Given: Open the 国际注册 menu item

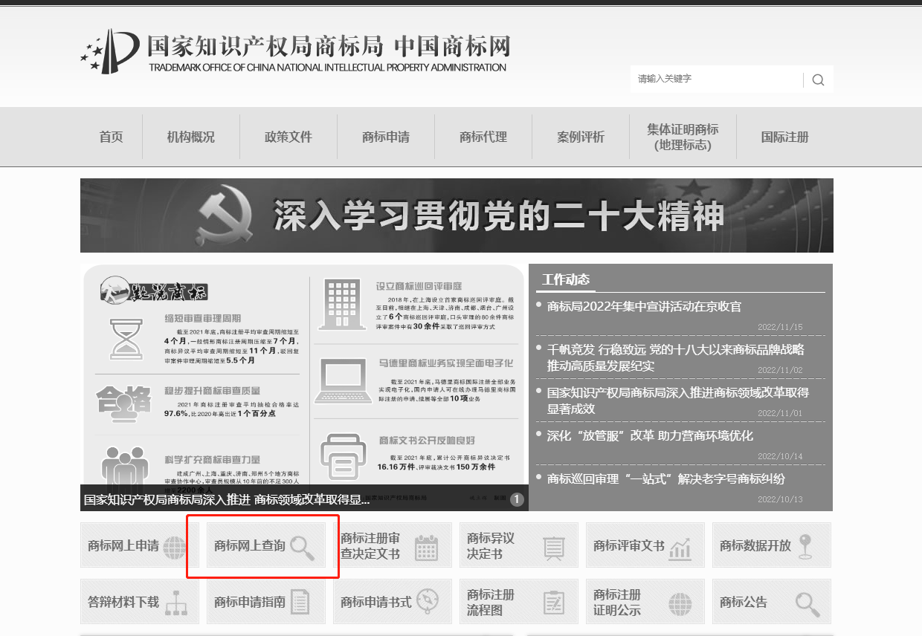Looking at the screenshot, I should click(784, 137).
